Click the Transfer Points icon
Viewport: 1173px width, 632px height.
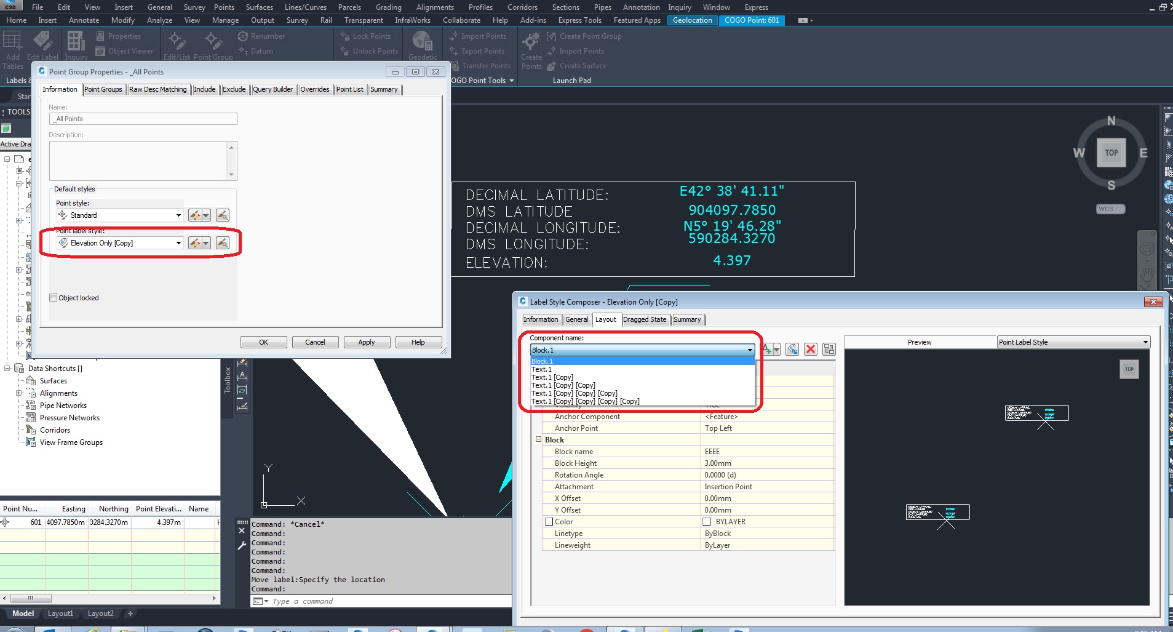pyautogui.click(x=455, y=66)
